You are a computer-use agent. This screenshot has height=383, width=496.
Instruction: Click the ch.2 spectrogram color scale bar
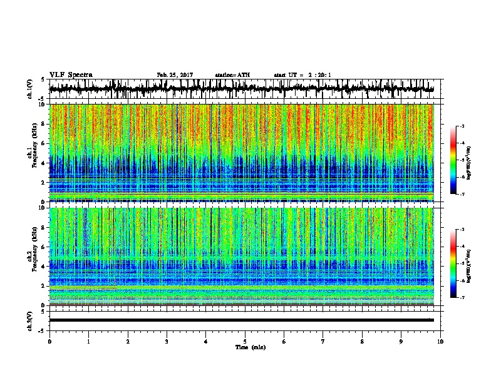pyautogui.click(x=453, y=263)
